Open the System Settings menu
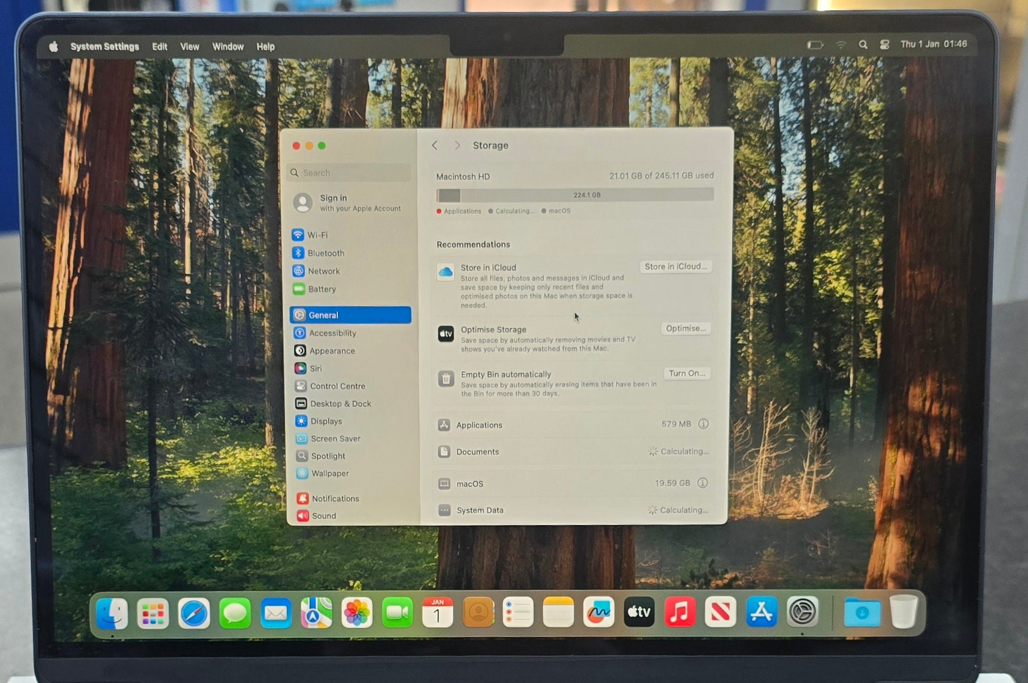Image resolution: width=1028 pixels, height=683 pixels. pos(105,47)
